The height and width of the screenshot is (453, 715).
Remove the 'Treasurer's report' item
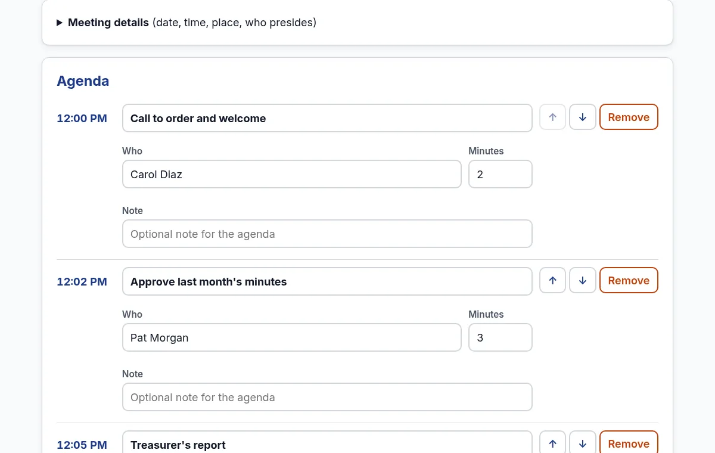tap(629, 443)
